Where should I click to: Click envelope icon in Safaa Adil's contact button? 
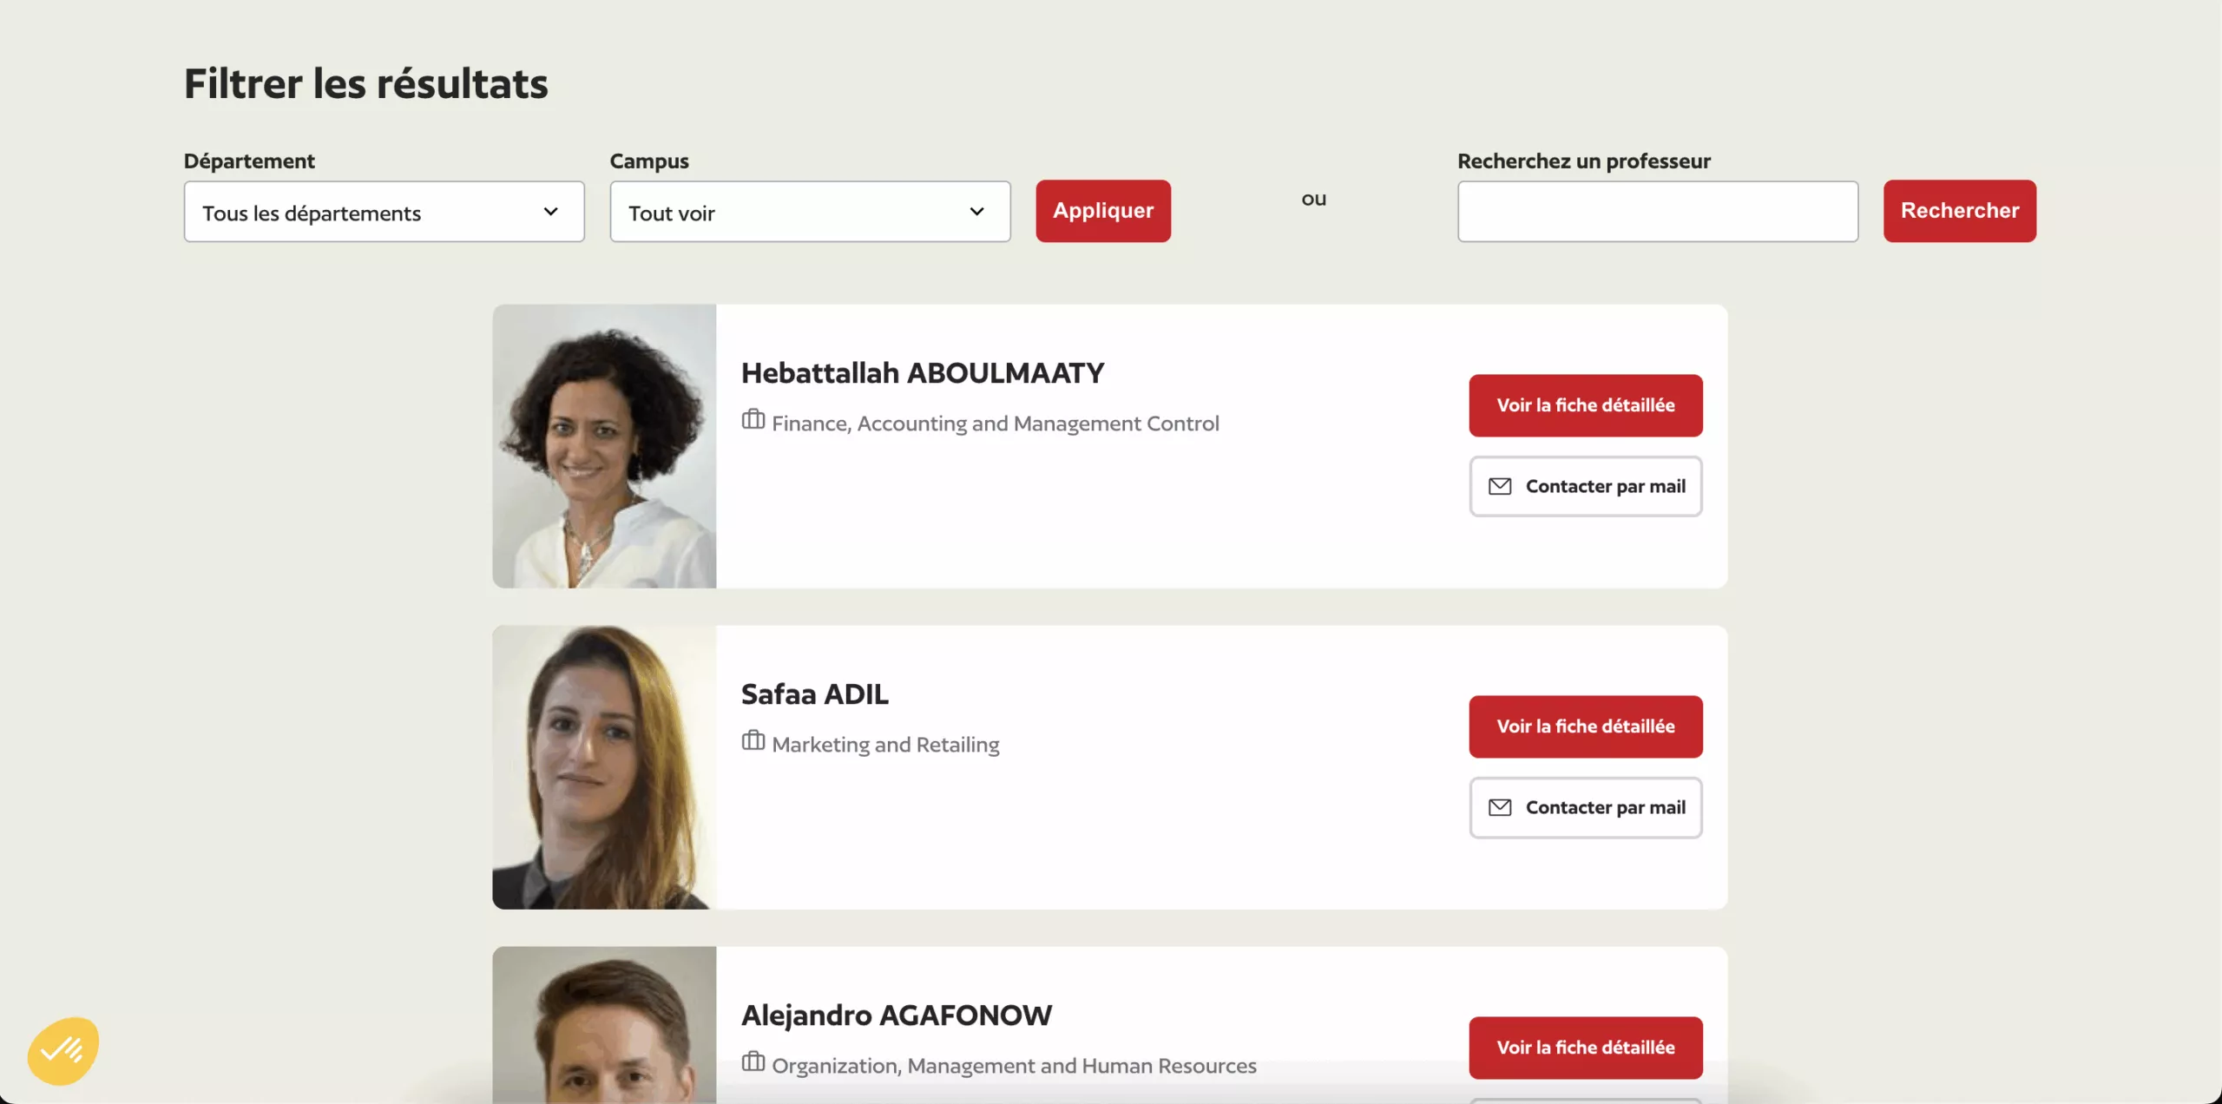(1500, 807)
